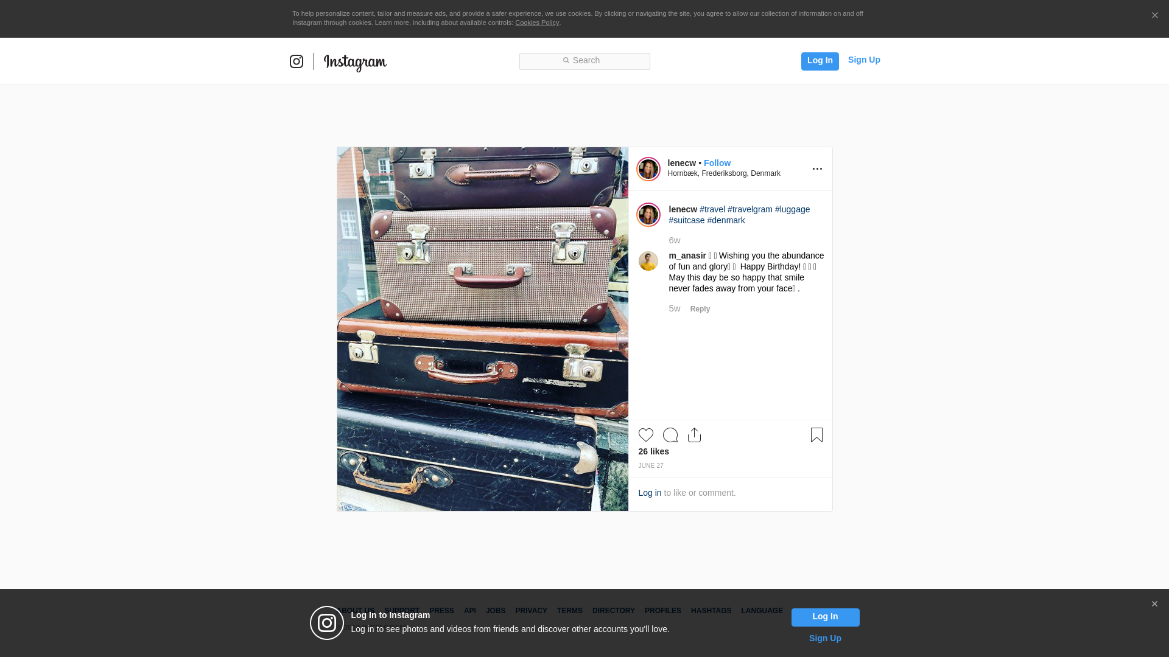The image size is (1169, 657).
Task: Click Log In in bottom banner
Action: pos(826,617)
